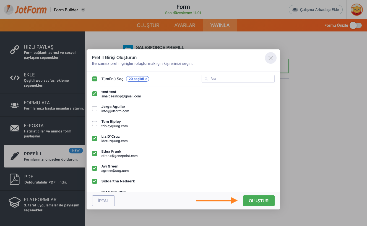Uncheck the Avi Green contact
The width and height of the screenshot is (367, 226).
point(95,168)
